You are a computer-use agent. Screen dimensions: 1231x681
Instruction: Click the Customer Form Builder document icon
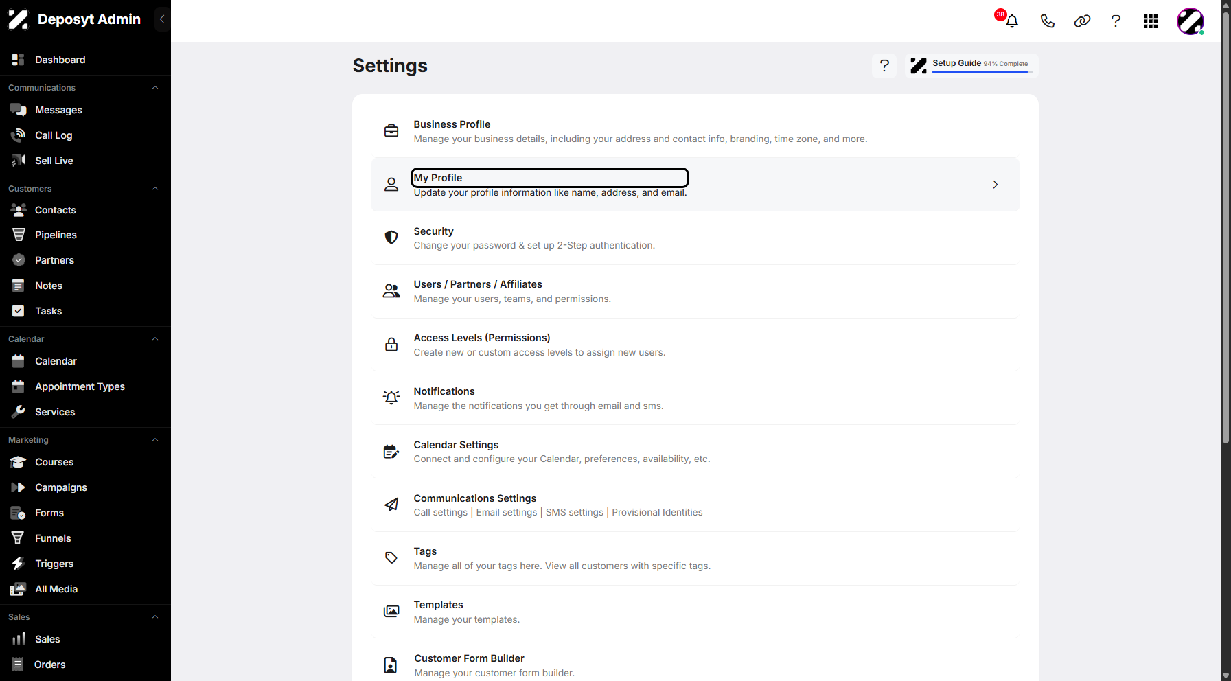(391, 665)
